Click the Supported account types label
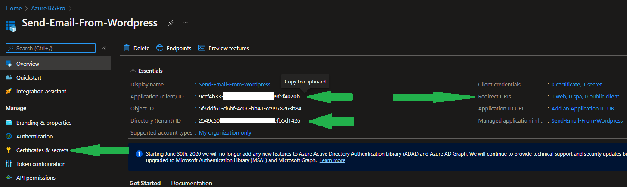 point(161,133)
